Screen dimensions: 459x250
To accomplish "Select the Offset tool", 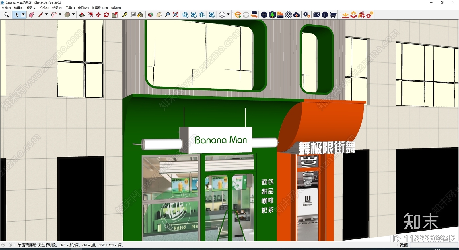I will pos(90,15).
